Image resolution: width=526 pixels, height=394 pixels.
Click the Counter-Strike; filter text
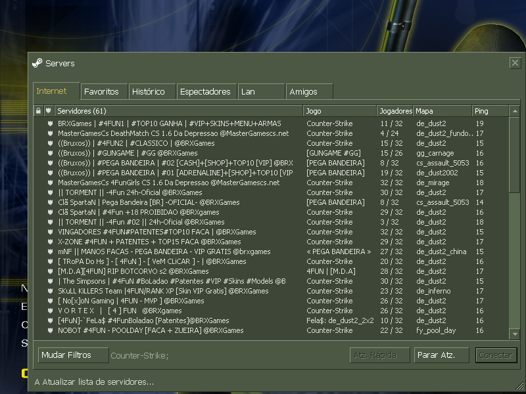tap(139, 355)
